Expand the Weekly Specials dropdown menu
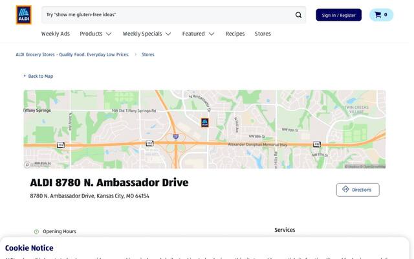Screen dimensions: 414x259 [x=147, y=34]
